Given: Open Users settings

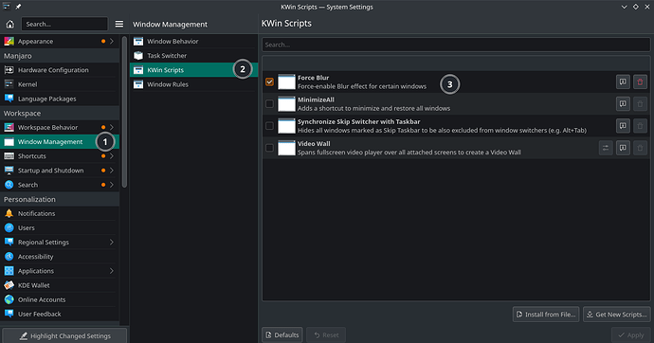Looking at the screenshot, I should pos(60,228).
